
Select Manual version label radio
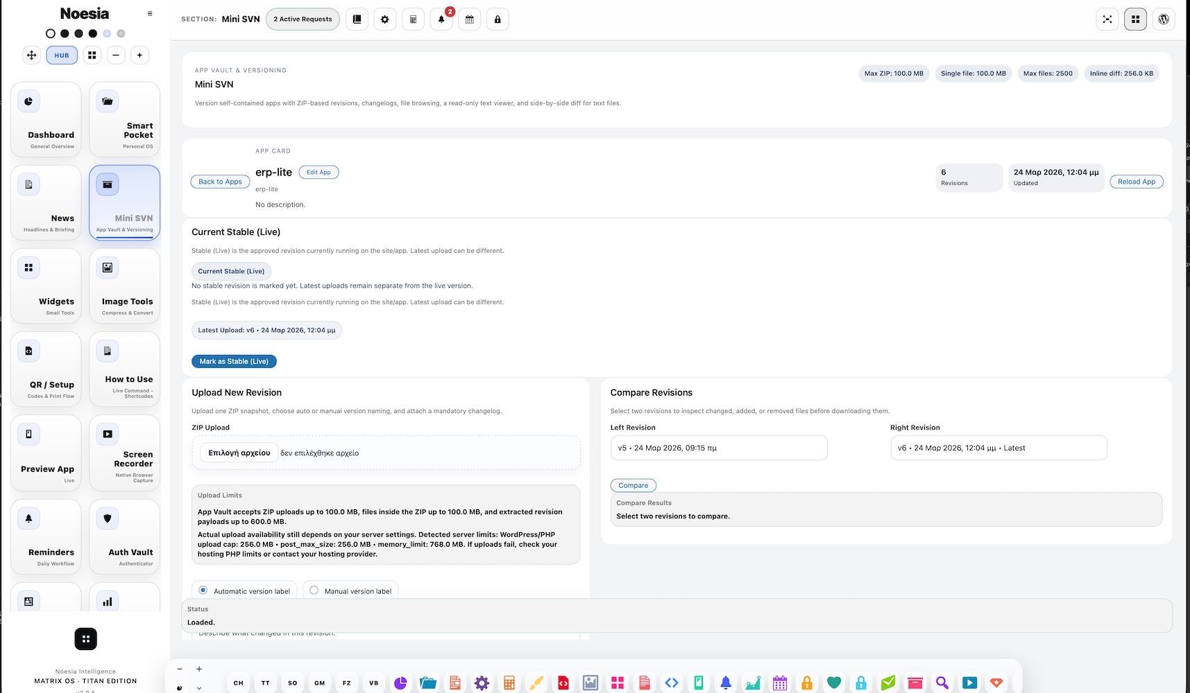click(314, 590)
